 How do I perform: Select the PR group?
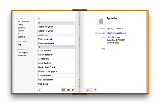coord(19,34)
